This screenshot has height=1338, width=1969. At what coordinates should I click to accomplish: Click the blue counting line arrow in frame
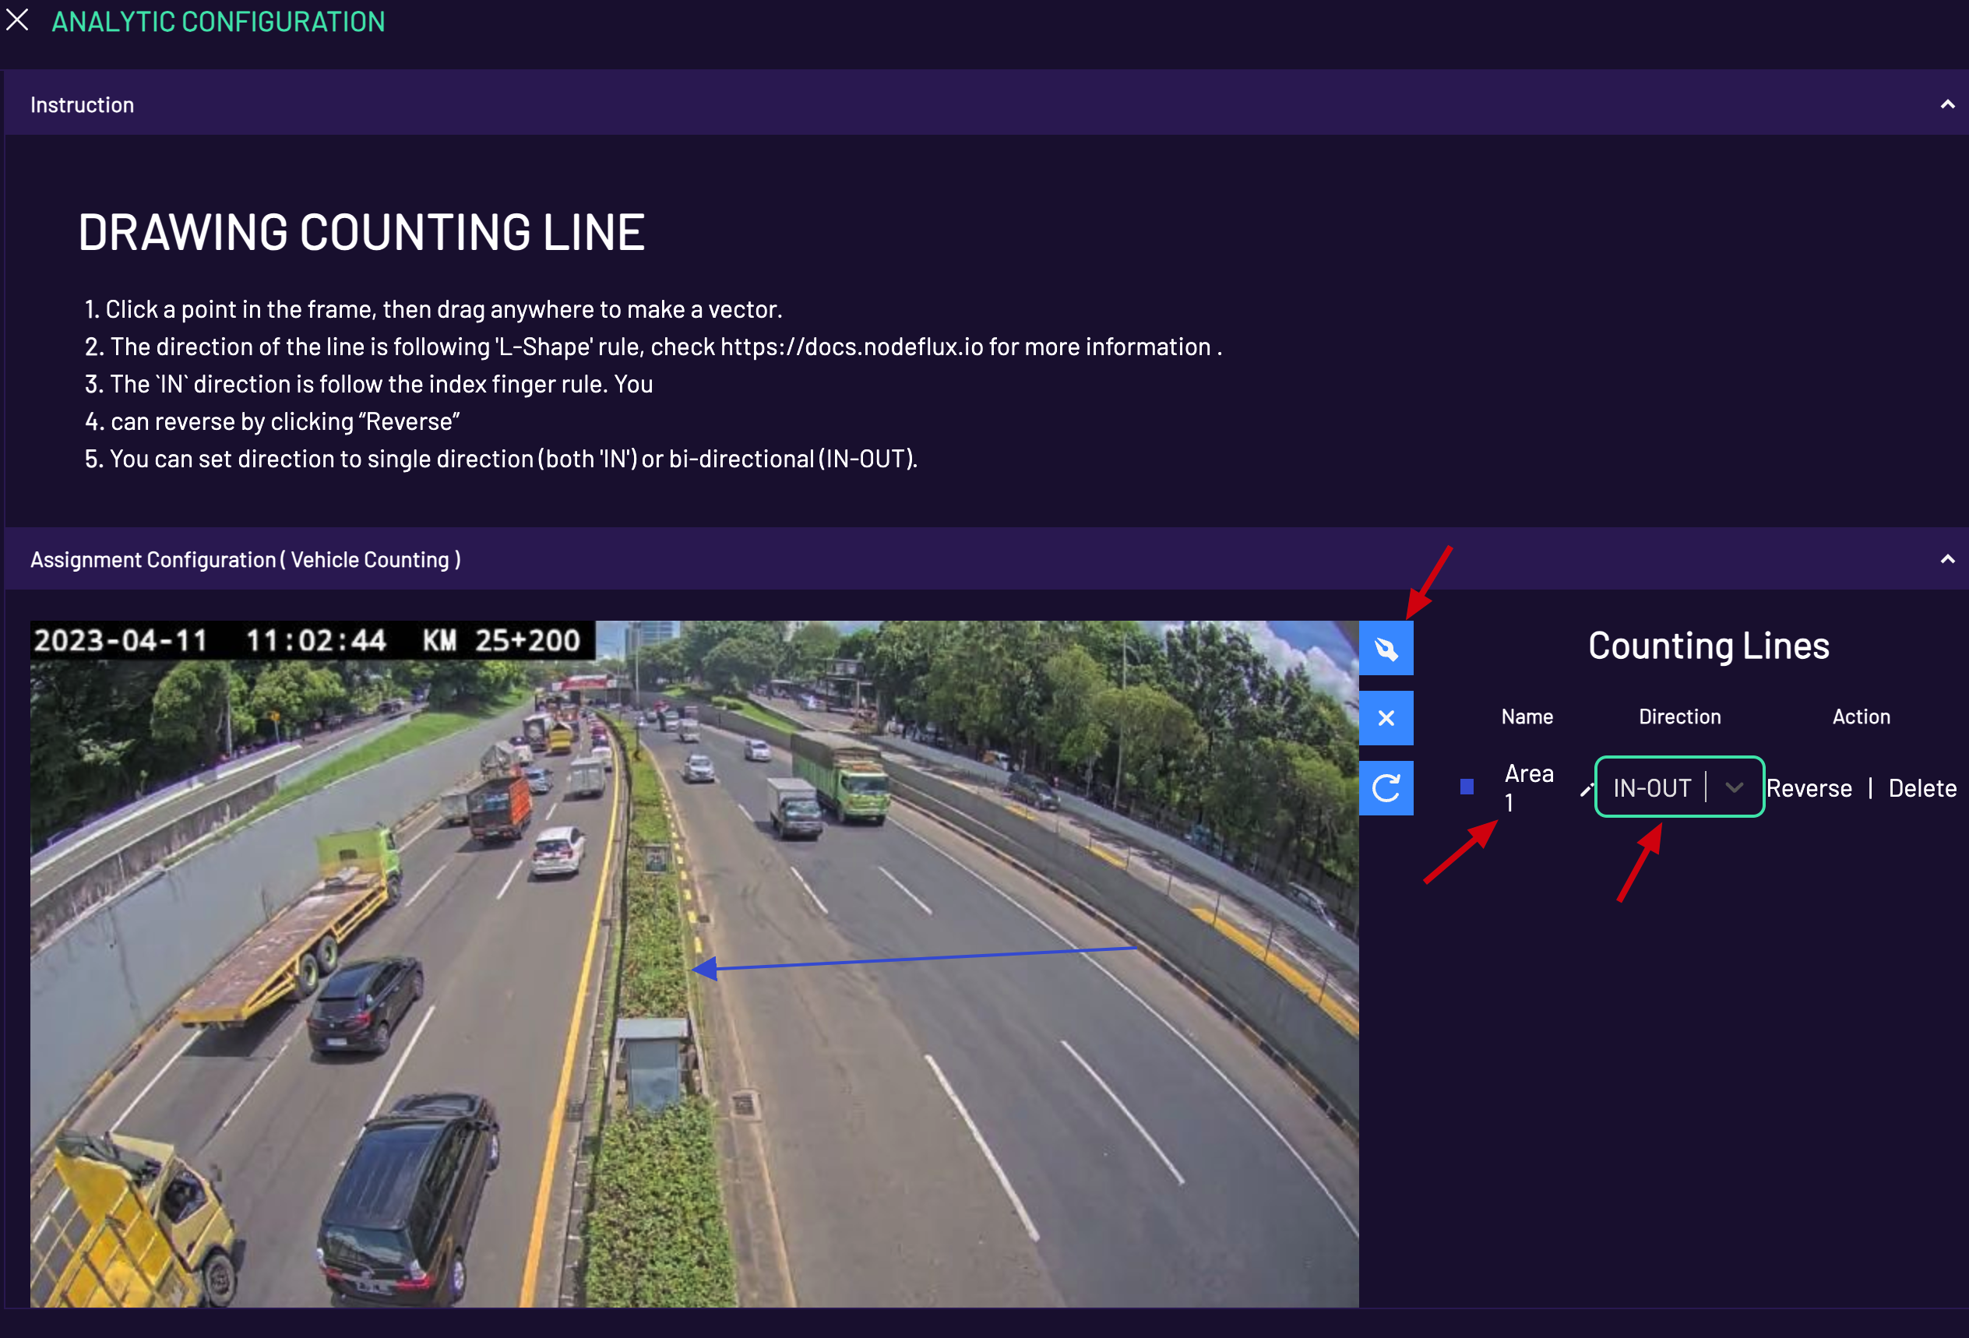point(914,959)
